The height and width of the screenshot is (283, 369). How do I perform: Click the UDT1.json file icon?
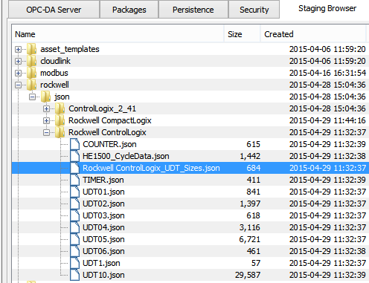(74, 263)
